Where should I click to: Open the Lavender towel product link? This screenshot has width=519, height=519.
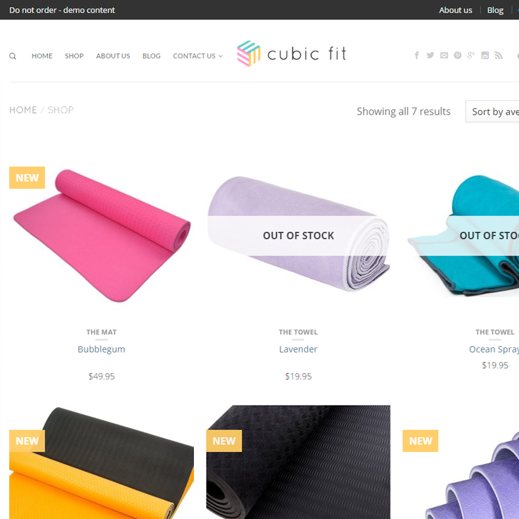(298, 349)
